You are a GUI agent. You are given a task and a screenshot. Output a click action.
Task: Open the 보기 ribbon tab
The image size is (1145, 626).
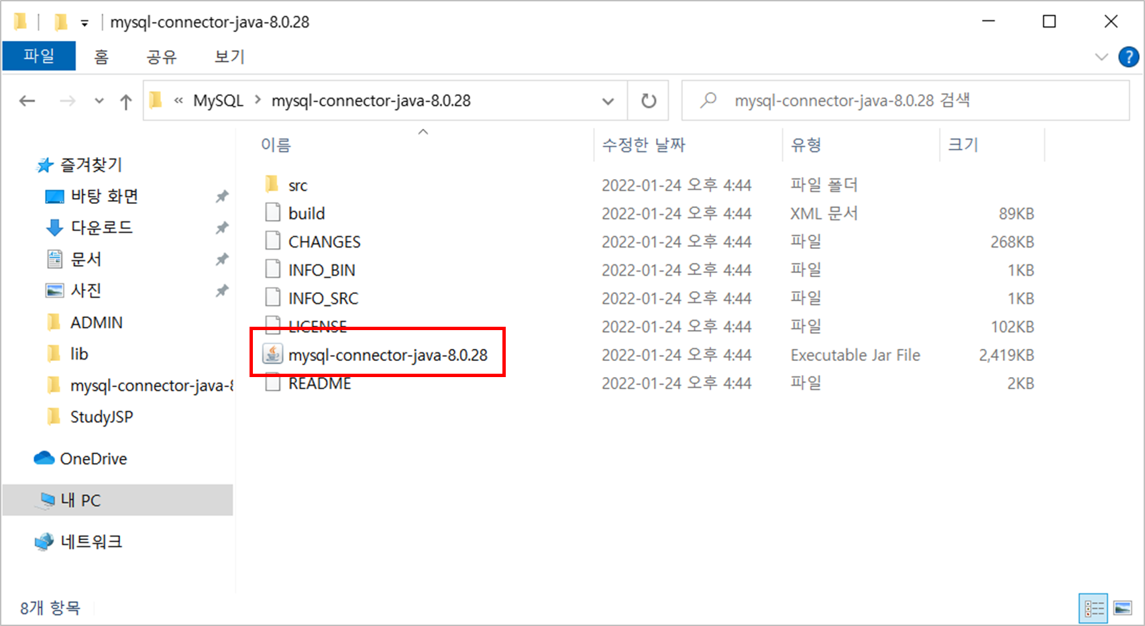(x=229, y=56)
